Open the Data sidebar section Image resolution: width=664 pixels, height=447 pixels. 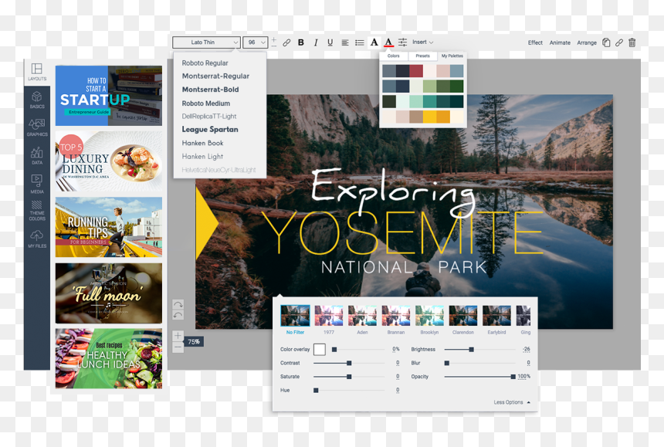37,156
